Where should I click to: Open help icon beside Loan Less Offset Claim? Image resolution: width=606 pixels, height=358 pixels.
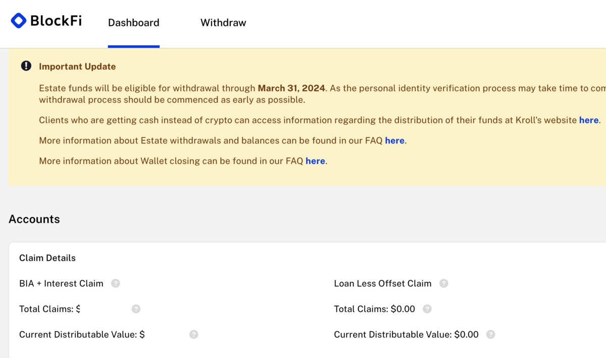[444, 283]
